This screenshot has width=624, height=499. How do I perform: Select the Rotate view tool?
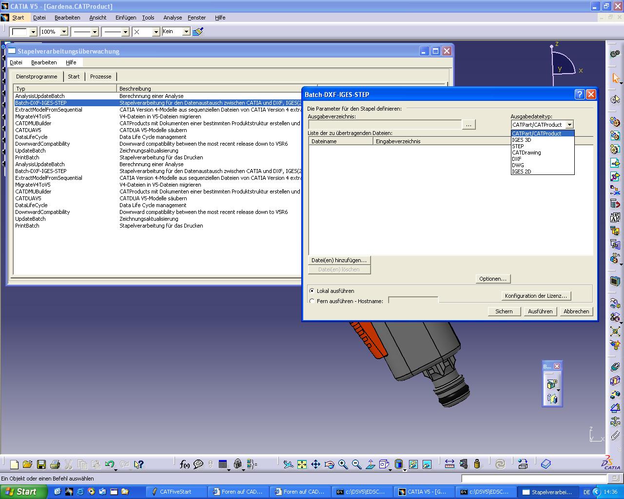tap(329, 464)
